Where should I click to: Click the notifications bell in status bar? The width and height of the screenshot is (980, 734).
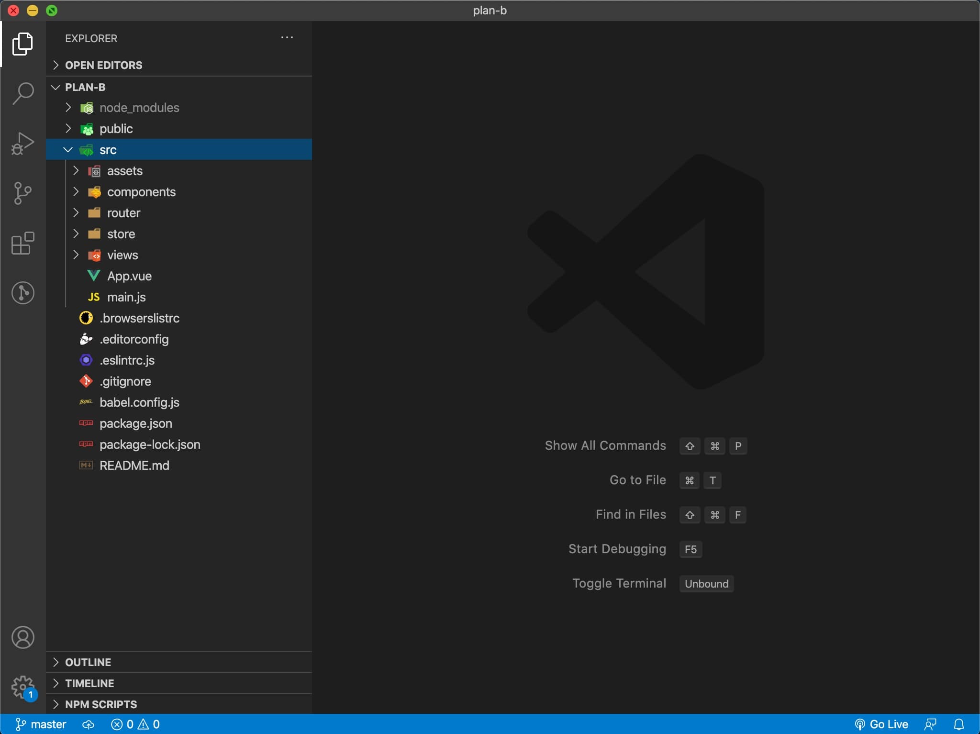(x=958, y=724)
